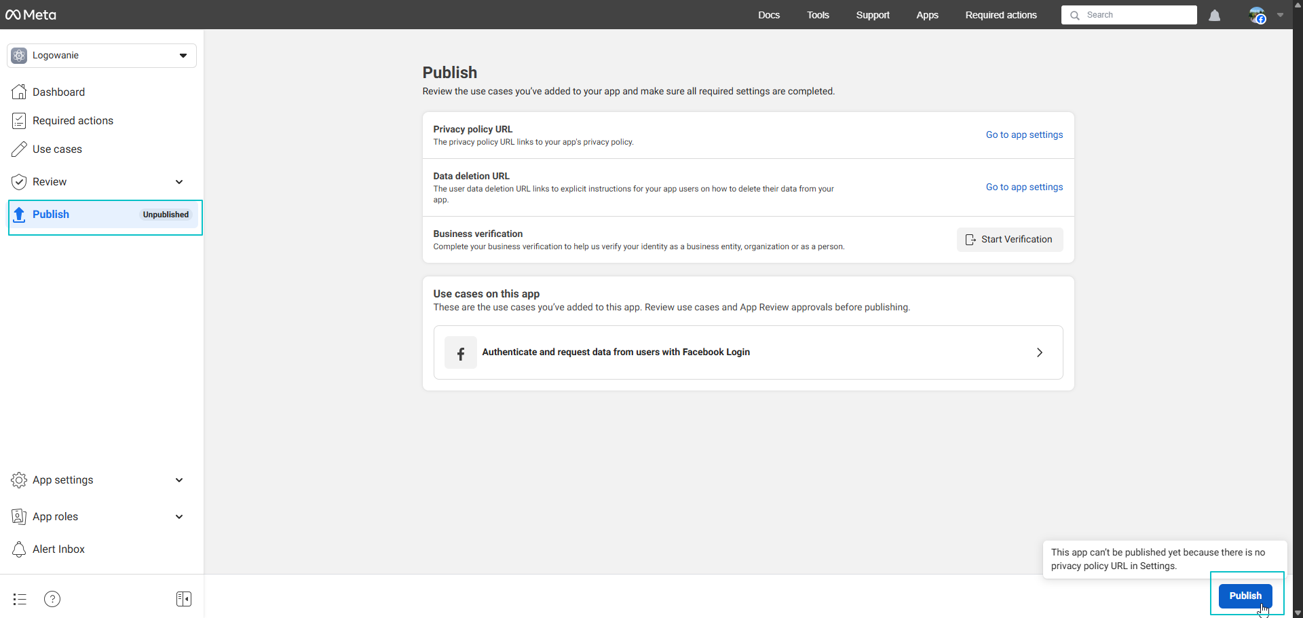The image size is (1303, 618).
Task: Click Start Verification button
Action: (1009, 240)
